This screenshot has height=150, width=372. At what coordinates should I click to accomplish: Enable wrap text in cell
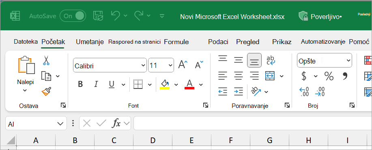pos(271,60)
